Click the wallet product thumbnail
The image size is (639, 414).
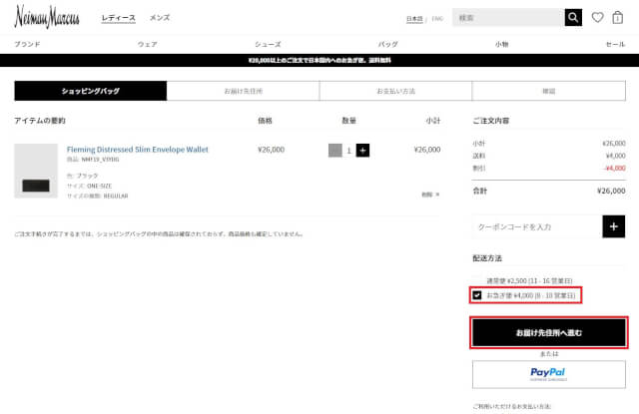point(36,171)
